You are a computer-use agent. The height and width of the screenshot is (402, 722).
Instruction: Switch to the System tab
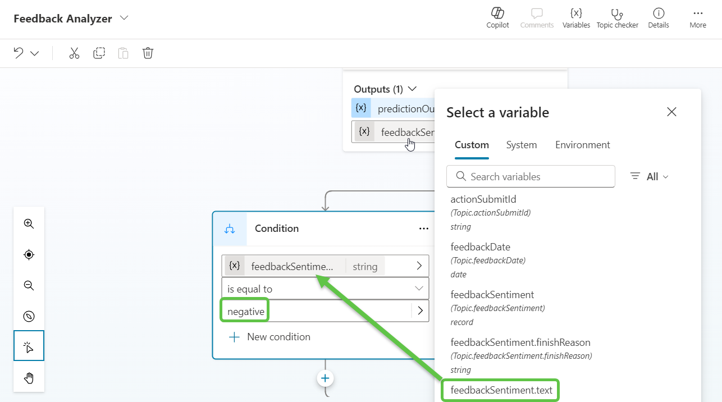[521, 145]
